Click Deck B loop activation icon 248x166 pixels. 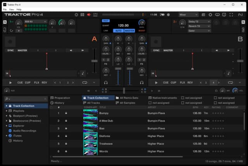[x=231, y=82]
